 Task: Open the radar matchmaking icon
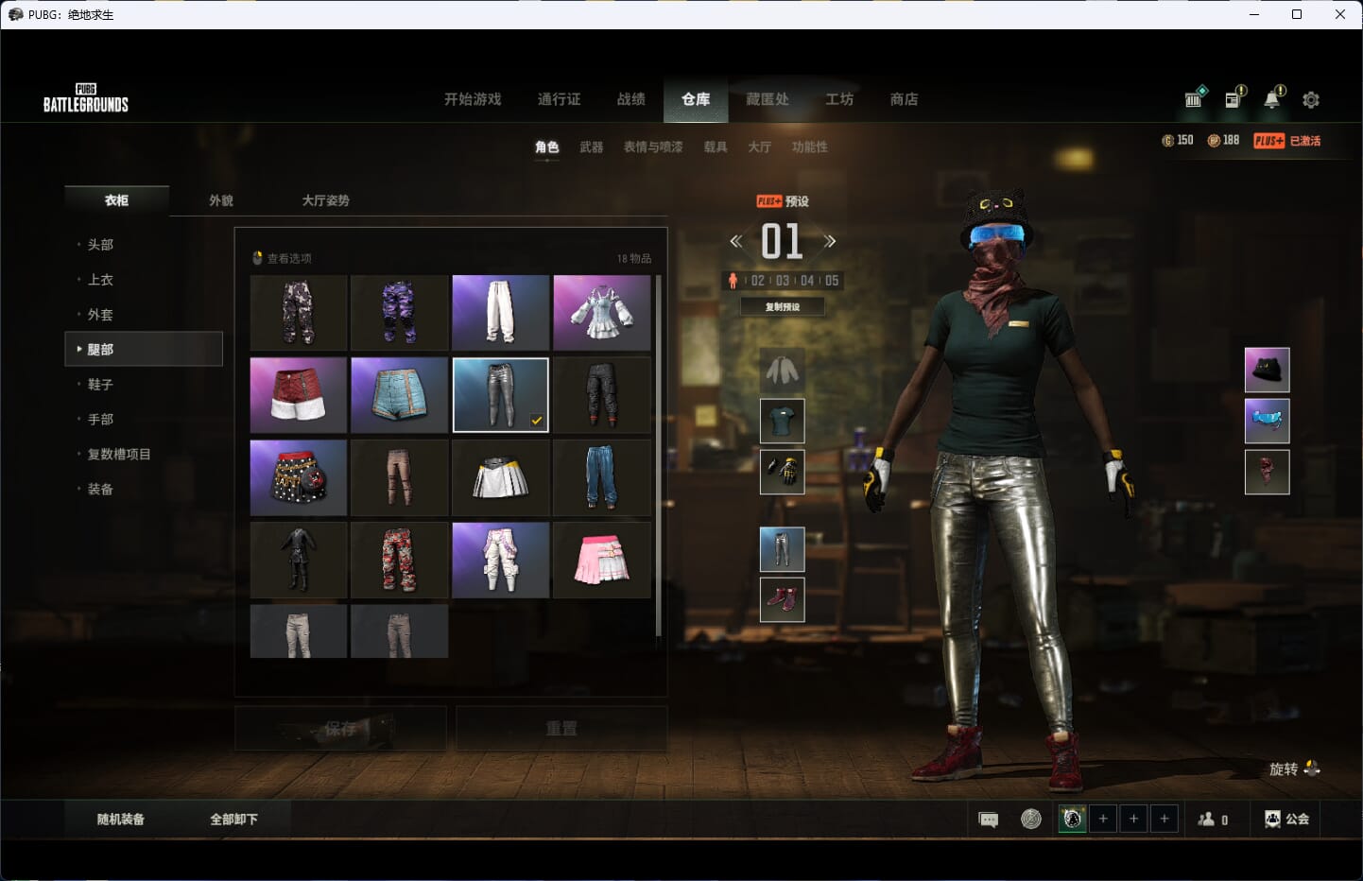1031,819
